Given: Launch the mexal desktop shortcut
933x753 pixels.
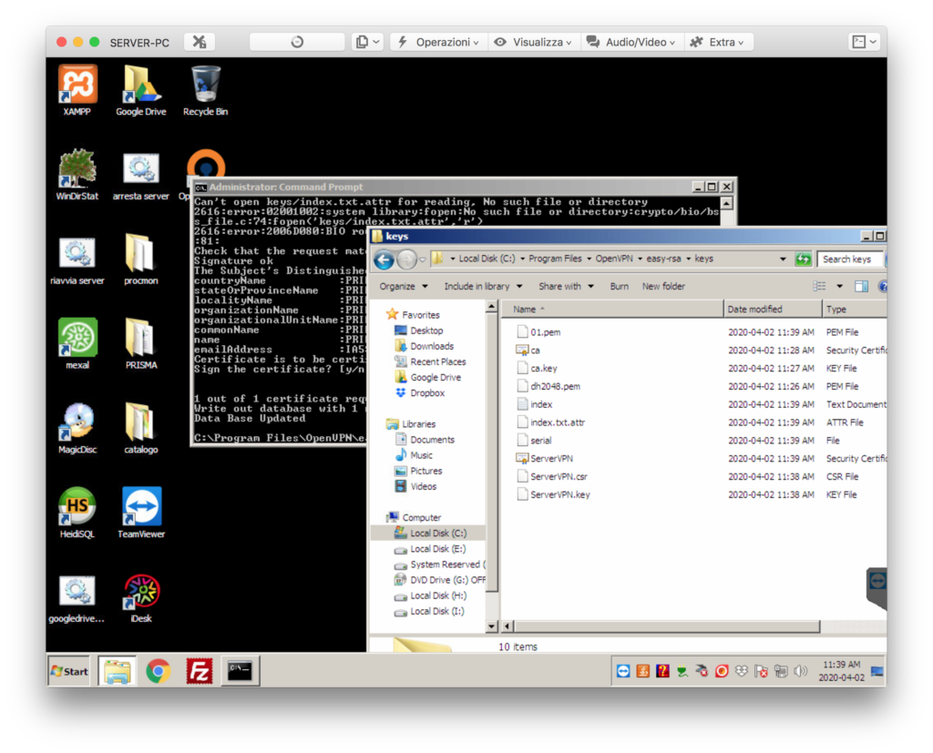Looking at the screenshot, I should pos(77,344).
